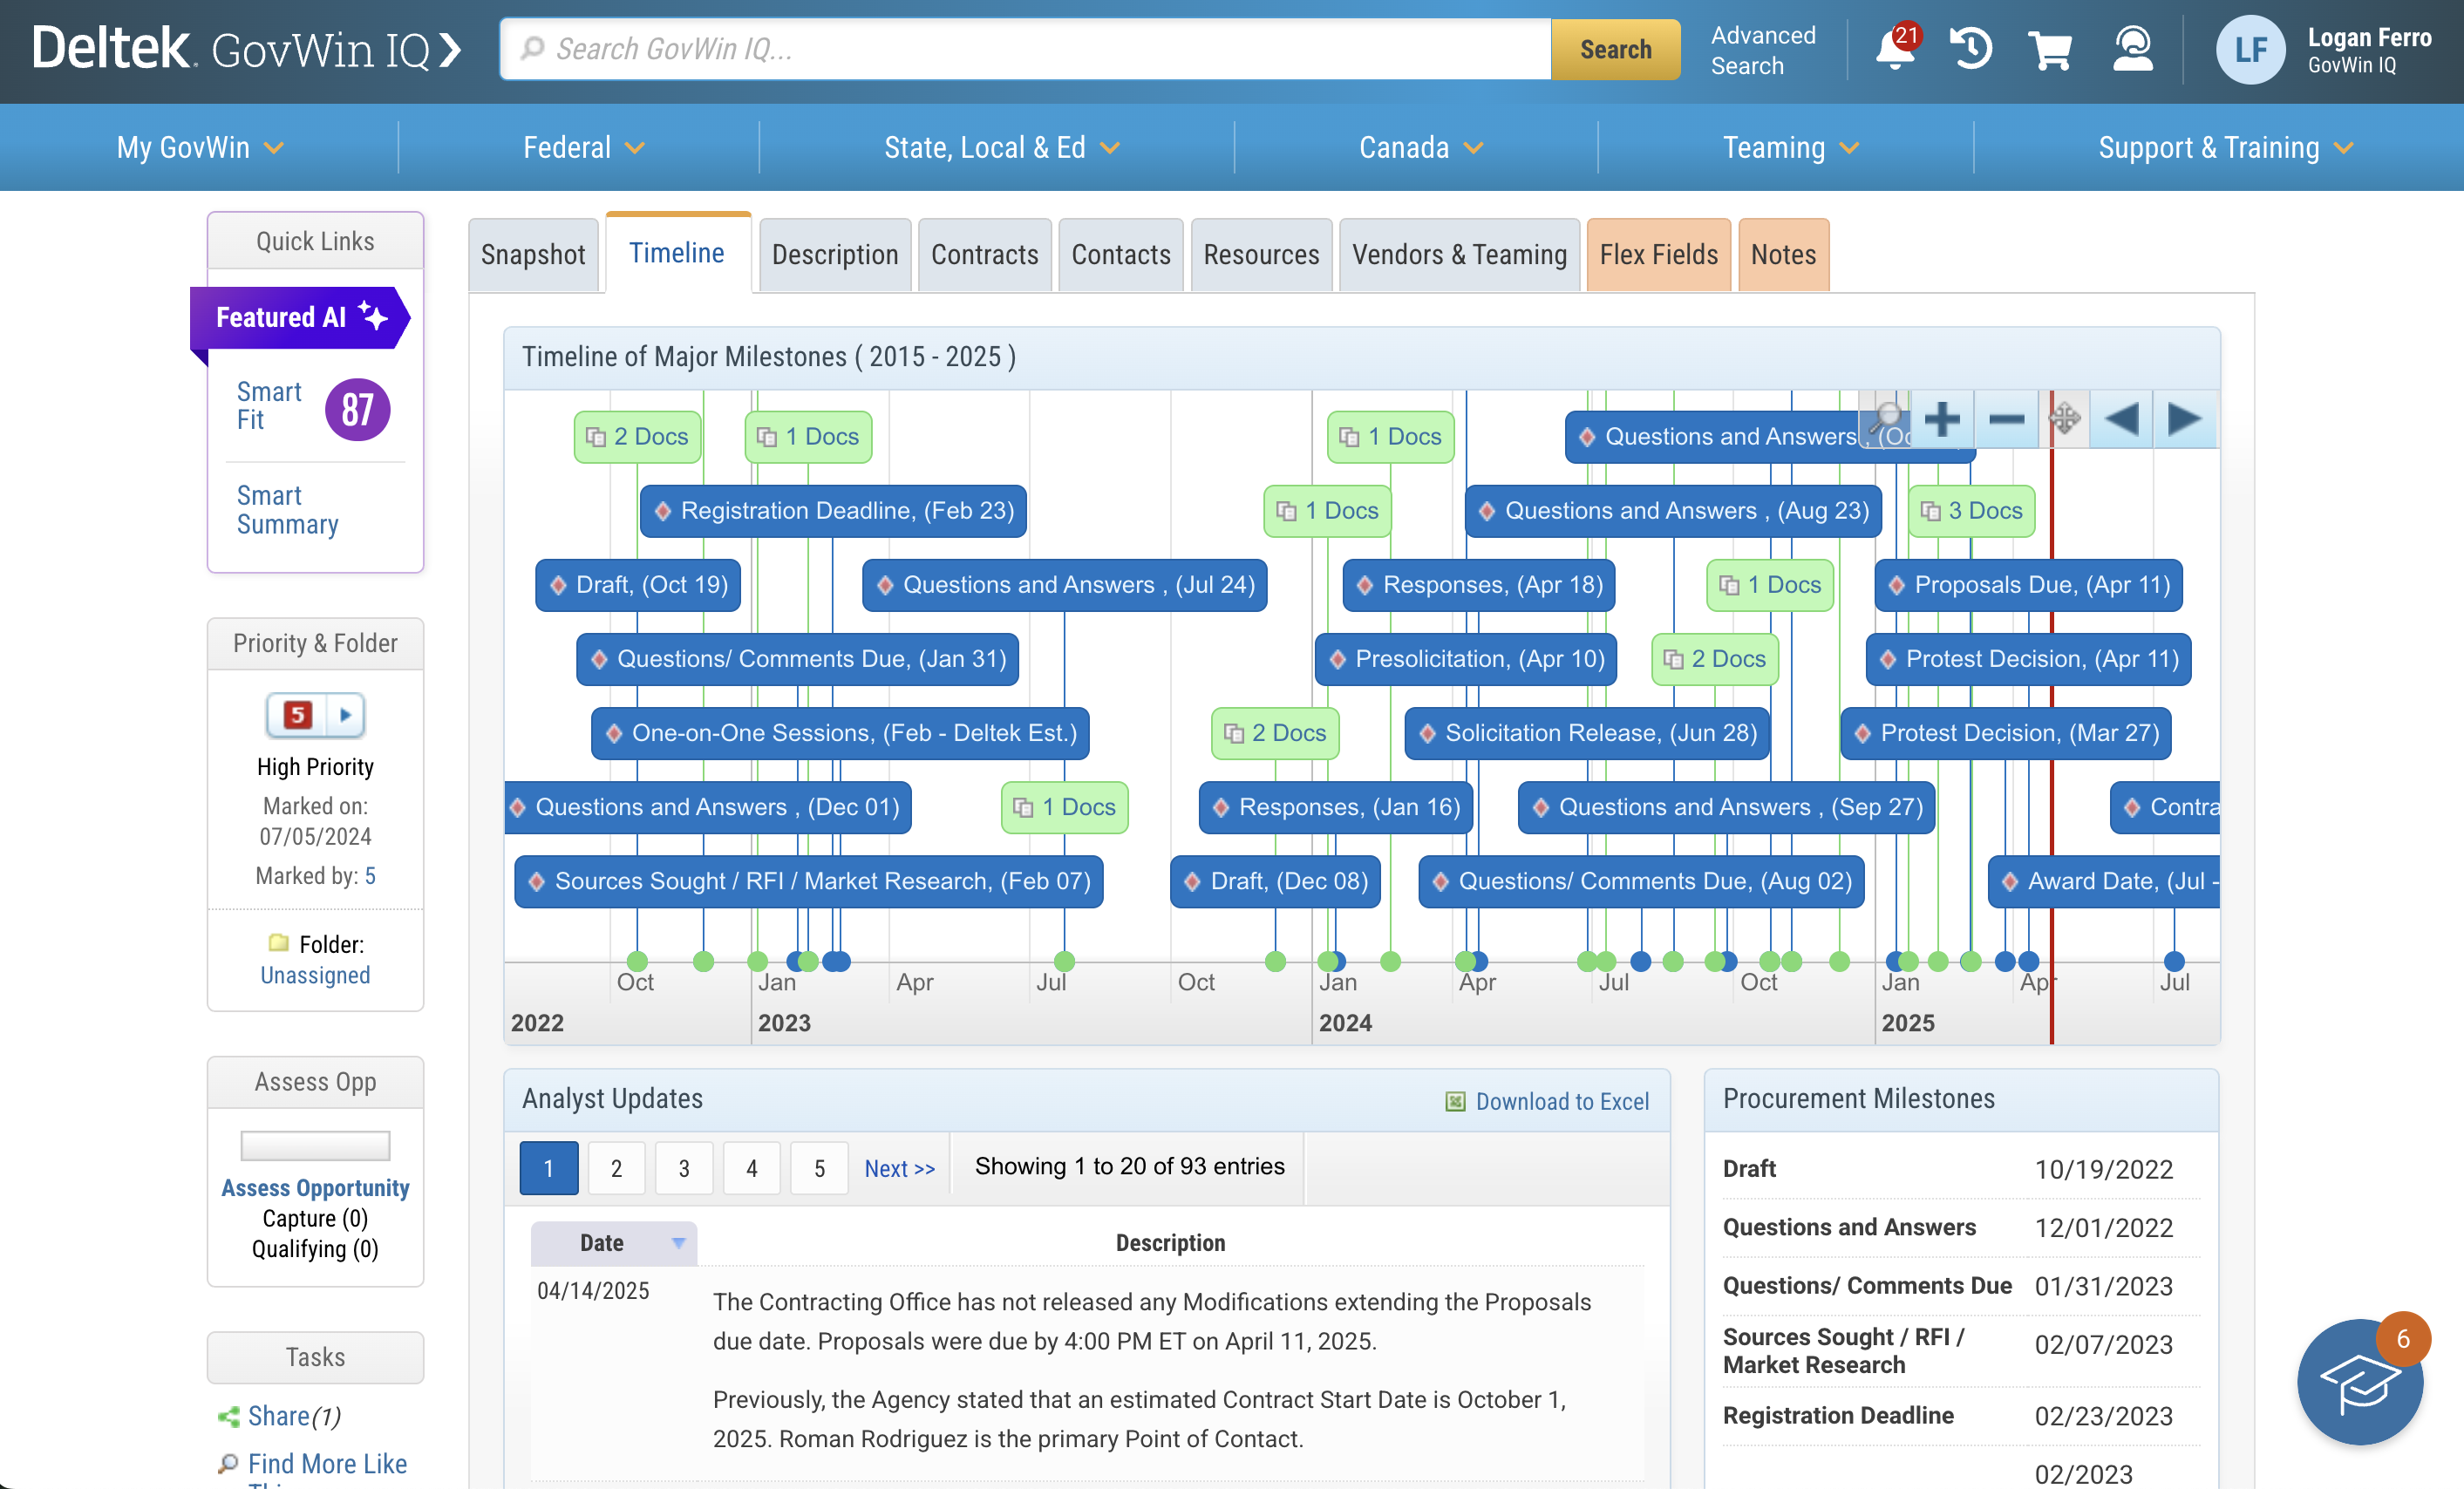This screenshot has height=1489, width=2464.
Task: Click the contacts icon beside the cart
Action: (2133, 48)
